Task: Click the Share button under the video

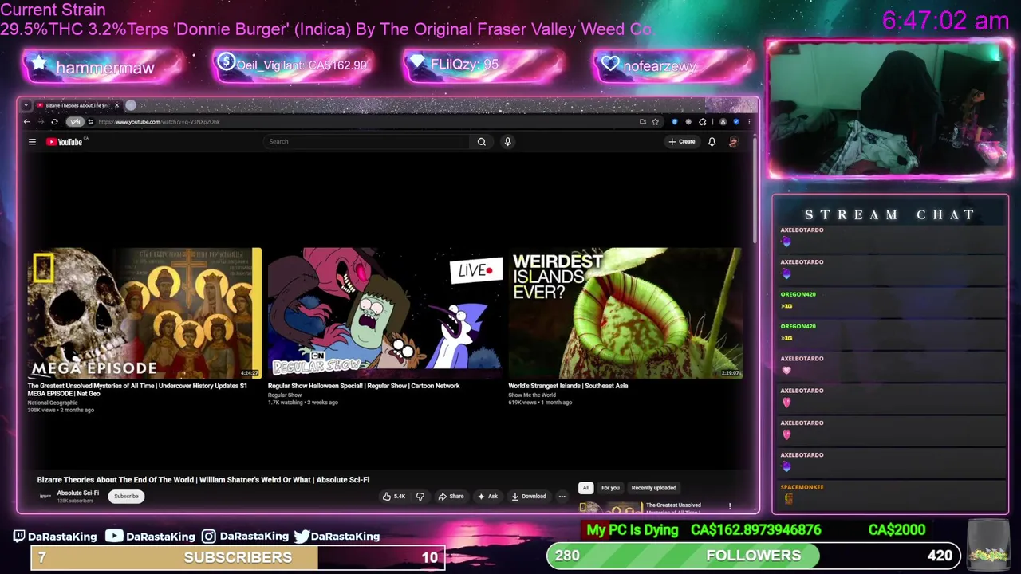Action: 451,496
